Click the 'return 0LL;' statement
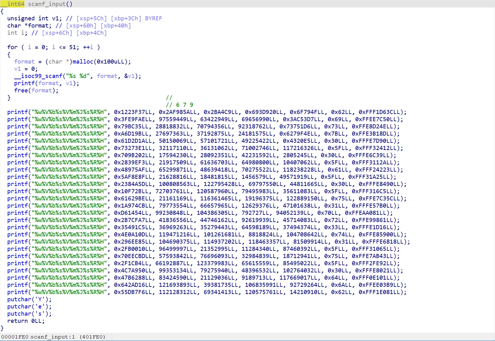Image resolution: width=495 pixels, height=341 pixels. pyautogui.click(x=26, y=321)
